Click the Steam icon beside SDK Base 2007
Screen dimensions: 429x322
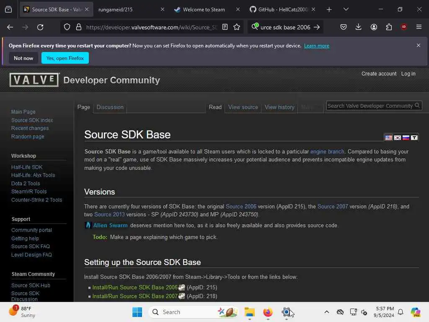(182, 296)
